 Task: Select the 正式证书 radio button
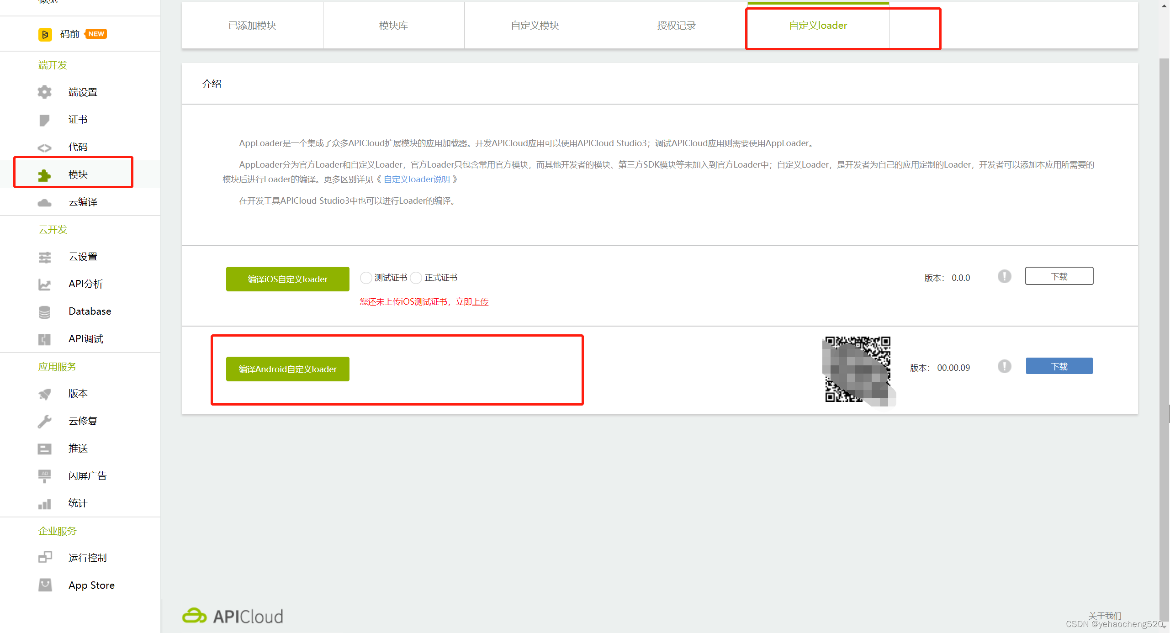(416, 278)
